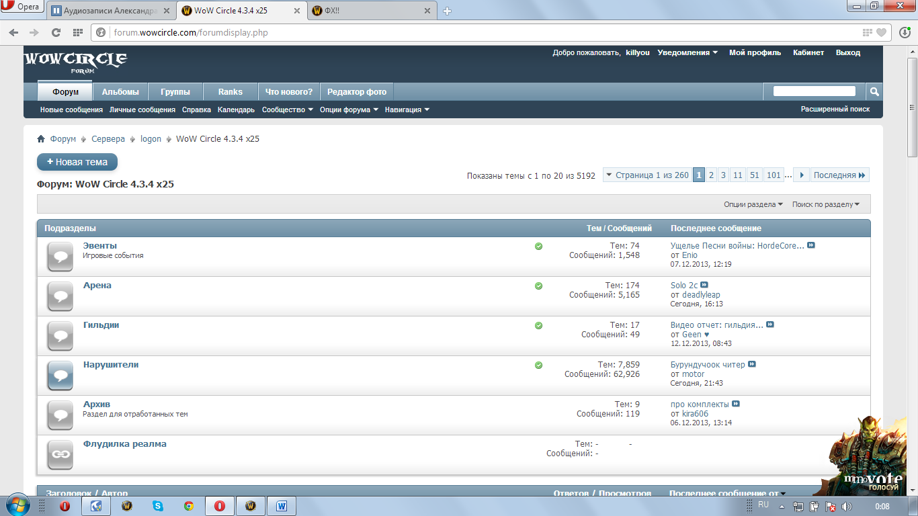Go to the next page arrow in pagination
The image size is (918, 516).
[x=801, y=175]
